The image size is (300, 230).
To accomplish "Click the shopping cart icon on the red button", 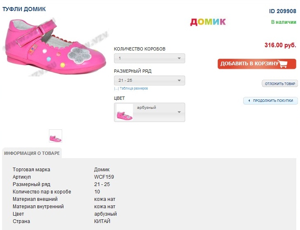I will tap(283, 64).
